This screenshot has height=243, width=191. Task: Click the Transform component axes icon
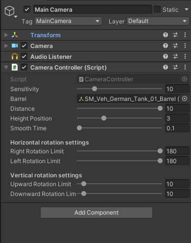pos(15,35)
